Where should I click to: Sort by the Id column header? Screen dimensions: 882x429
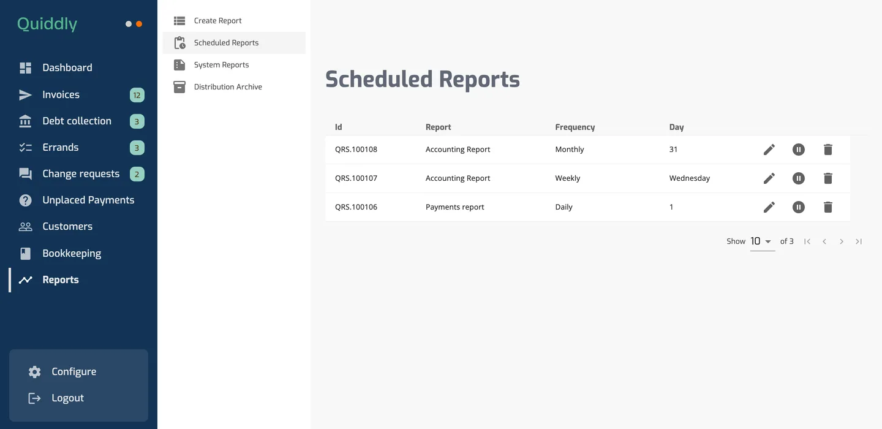click(x=339, y=127)
